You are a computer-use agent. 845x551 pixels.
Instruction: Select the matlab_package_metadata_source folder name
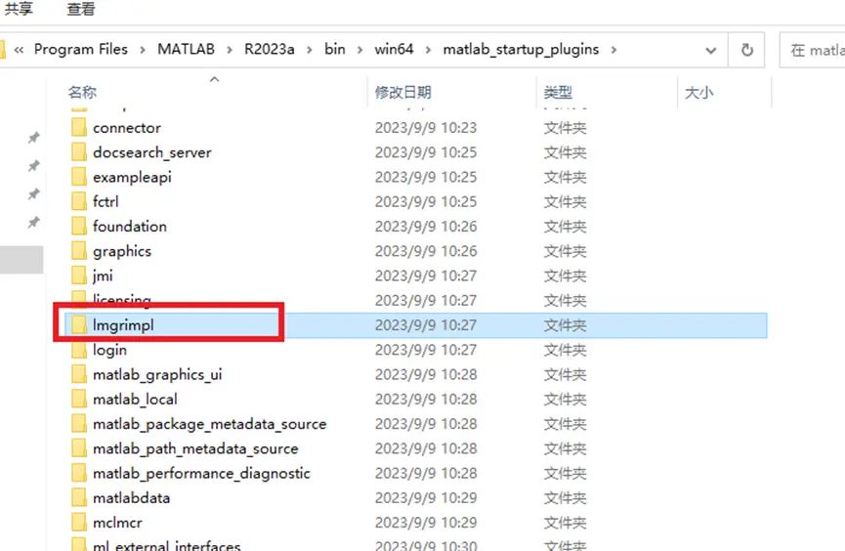(210, 424)
